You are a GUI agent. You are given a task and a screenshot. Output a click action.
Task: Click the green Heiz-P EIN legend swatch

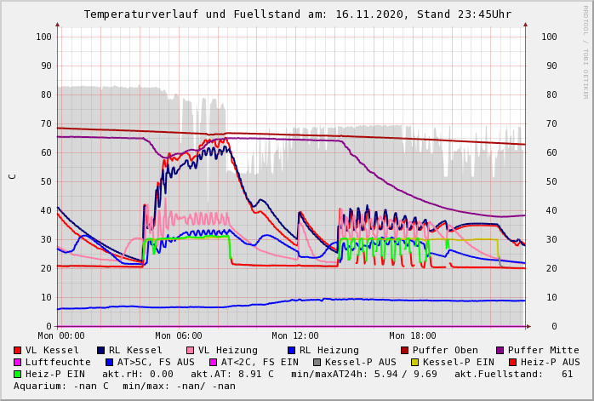18,374
